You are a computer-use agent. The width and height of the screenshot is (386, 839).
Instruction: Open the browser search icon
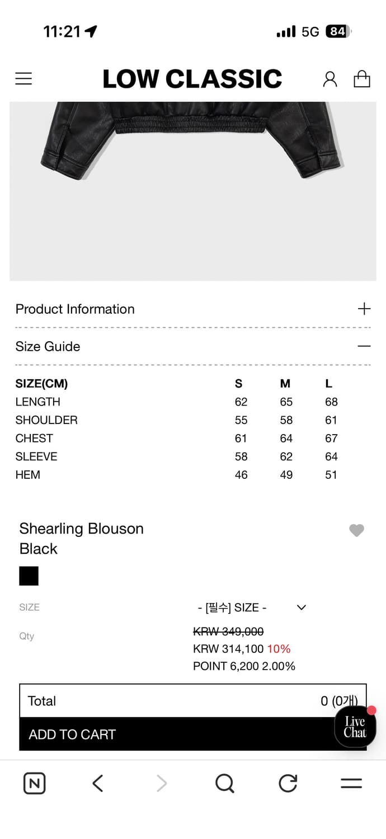click(x=224, y=783)
